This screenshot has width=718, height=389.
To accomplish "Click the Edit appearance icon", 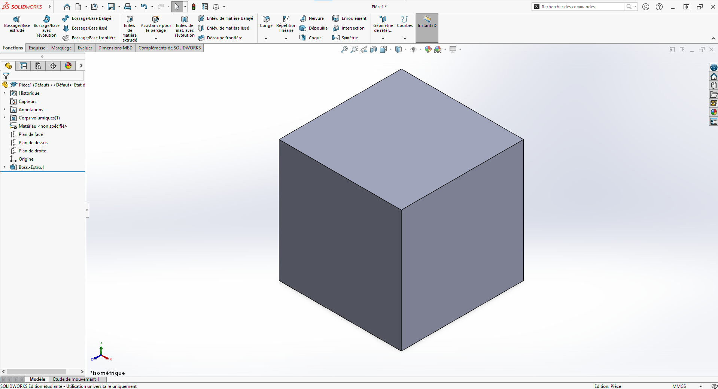I will [x=428, y=49].
